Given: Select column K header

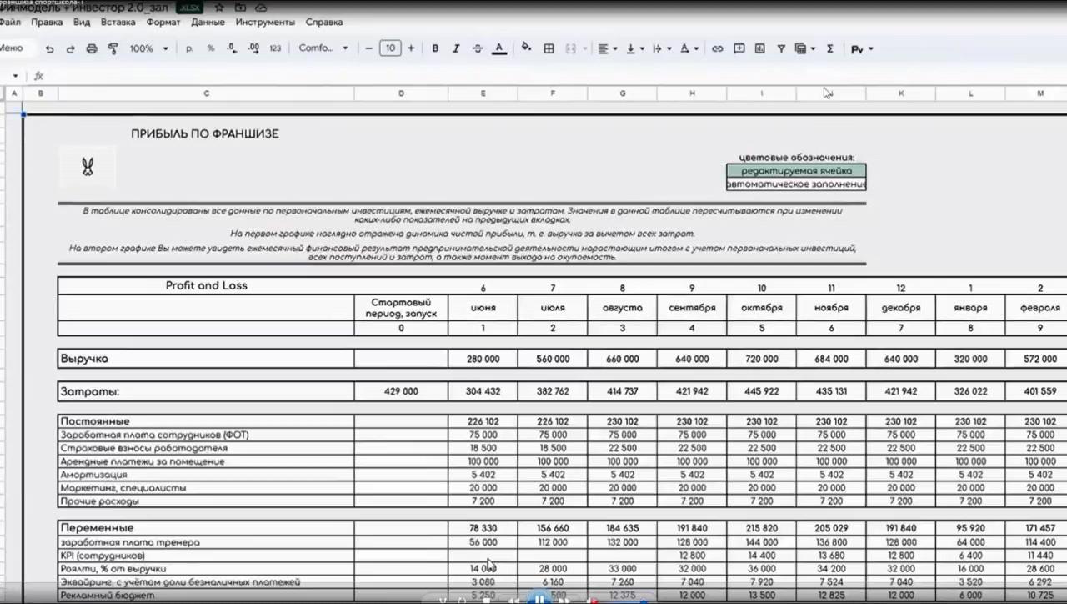Looking at the screenshot, I should [900, 93].
